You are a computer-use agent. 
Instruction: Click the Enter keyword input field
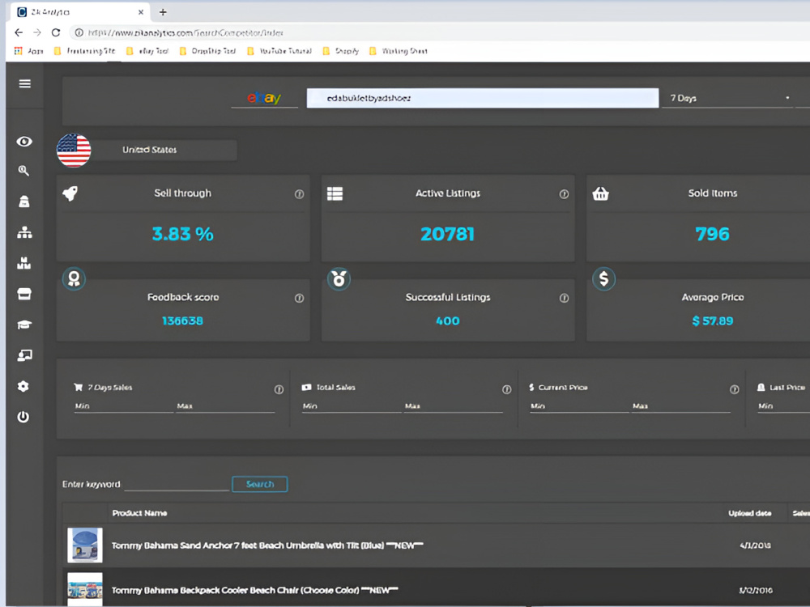click(x=177, y=484)
